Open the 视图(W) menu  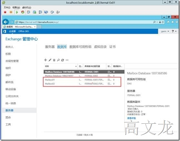tap(16, 7)
